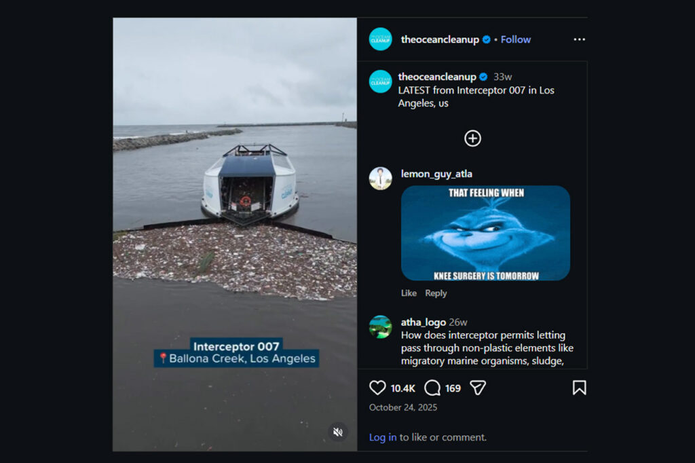Open comments via speech bubble icon

point(432,388)
